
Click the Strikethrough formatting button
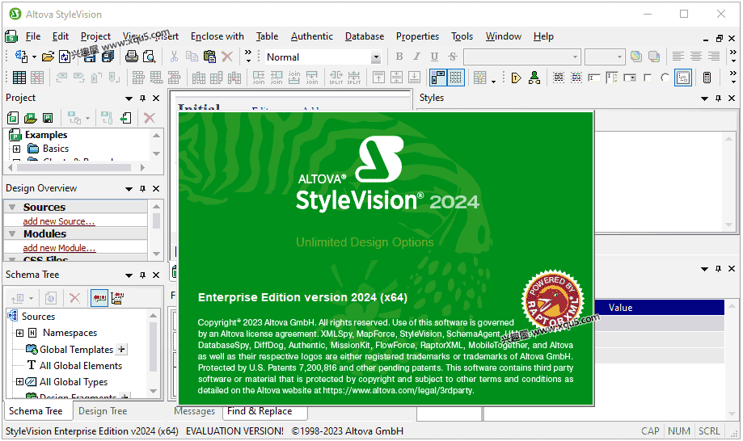pyautogui.click(x=453, y=57)
